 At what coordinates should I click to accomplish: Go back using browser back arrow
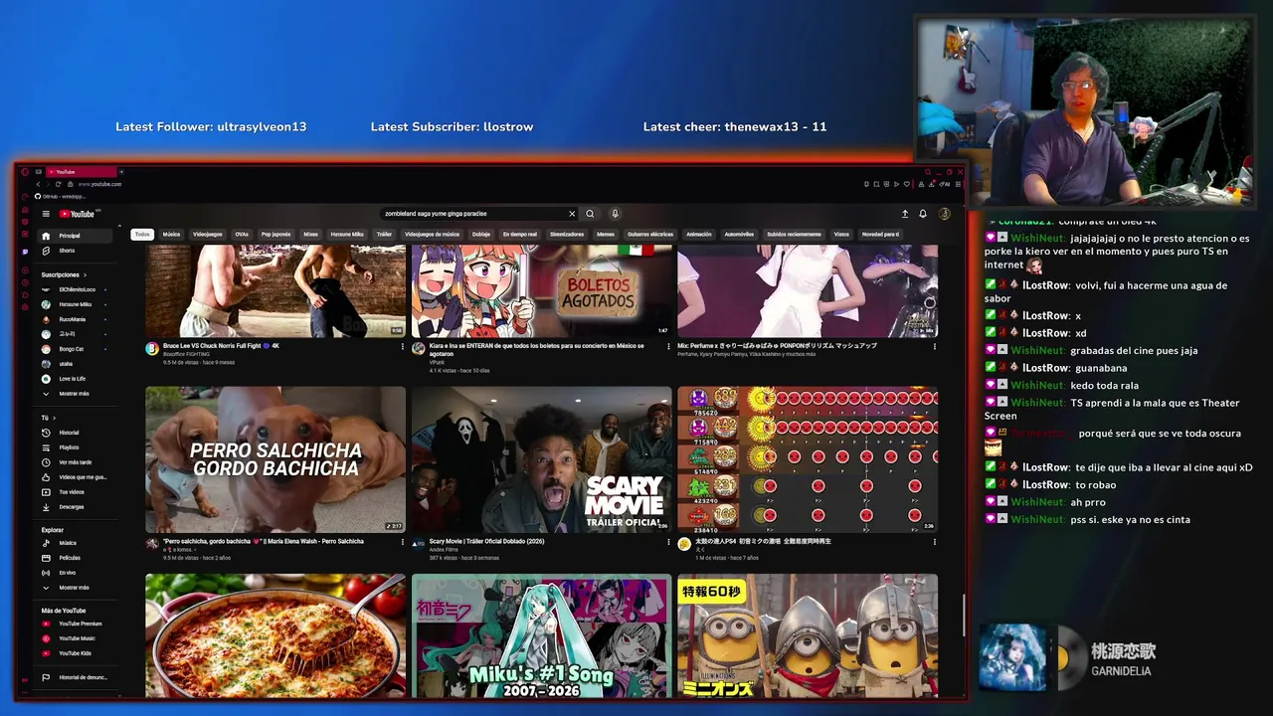pyautogui.click(x=39, y=184)
